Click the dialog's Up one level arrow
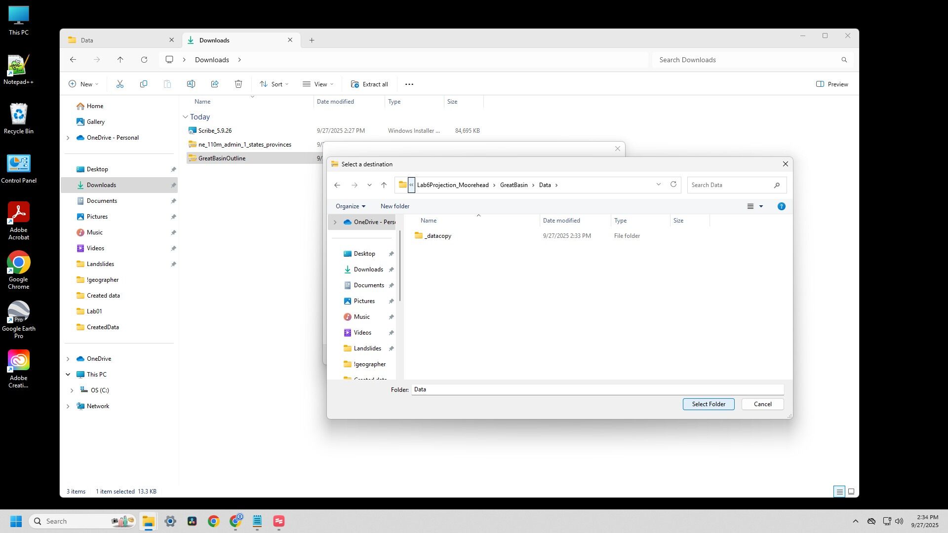The width and height of the screenshot is (948, 533). [x=384, y=185]
